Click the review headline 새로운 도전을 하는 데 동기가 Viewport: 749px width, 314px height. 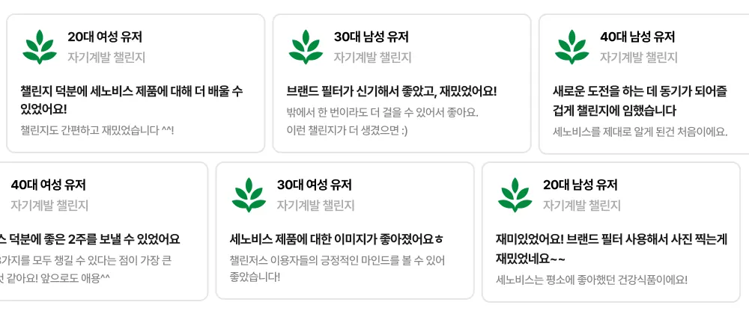coord(640,91)
